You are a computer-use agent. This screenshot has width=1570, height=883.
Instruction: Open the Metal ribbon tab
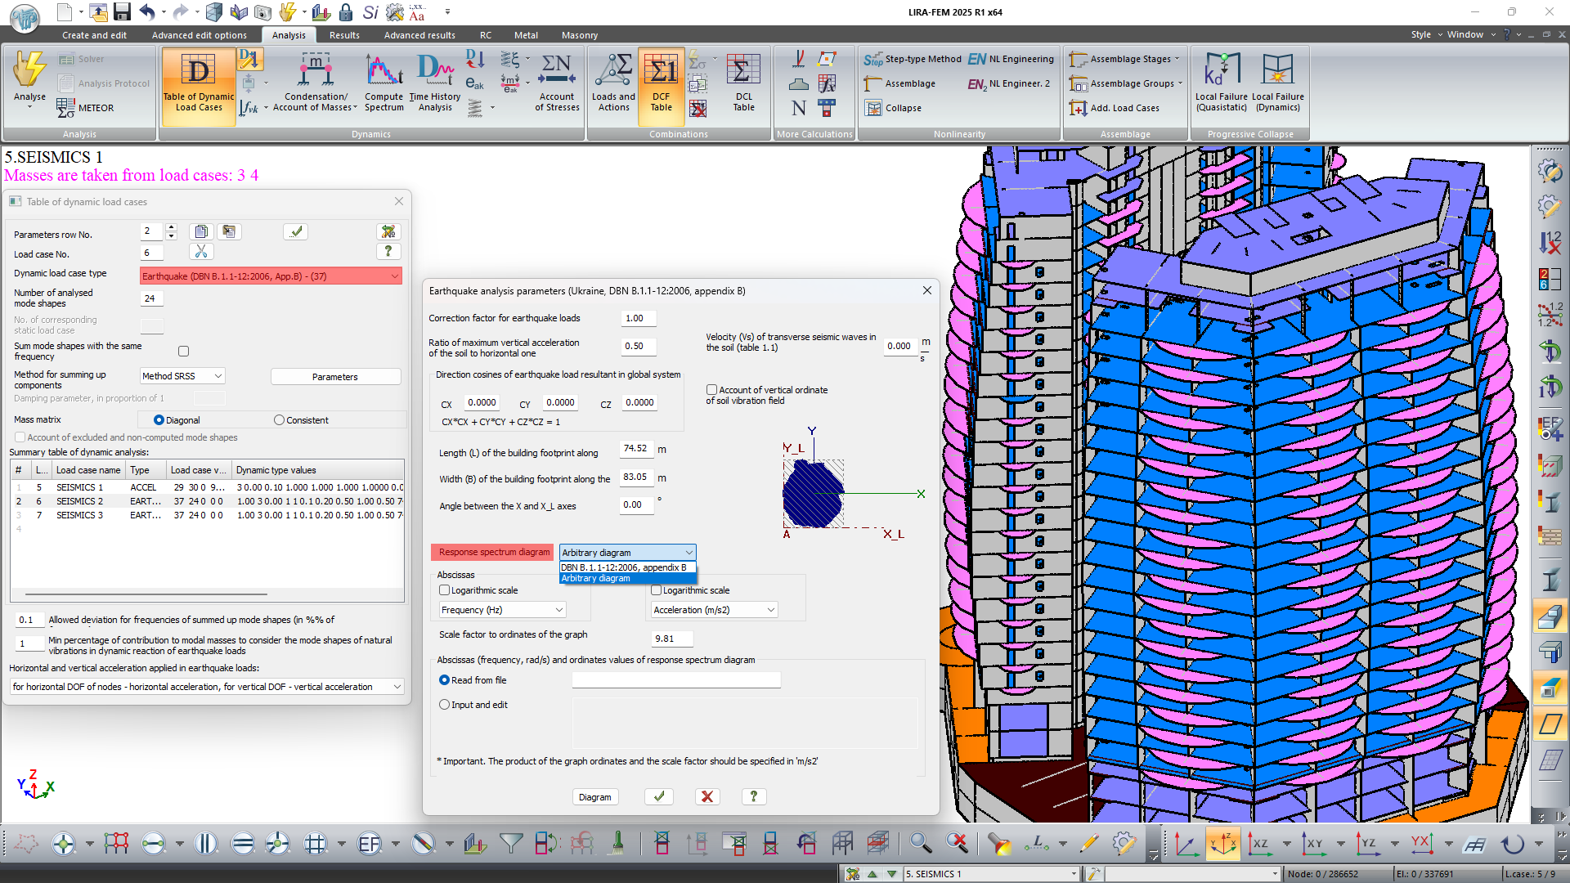(526, 35)
